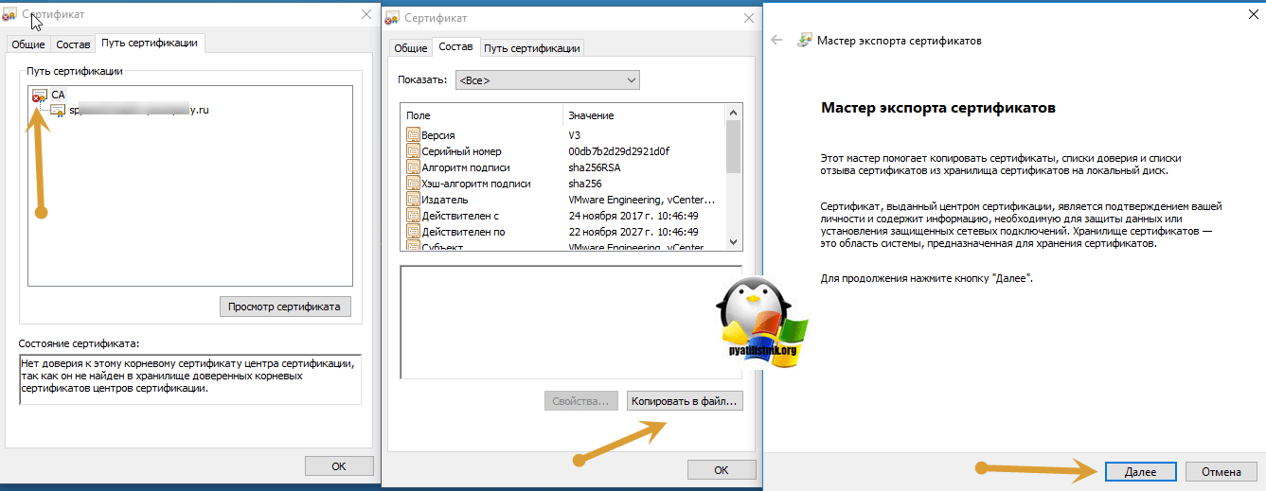Click the Алгоритм подписи field icon
Viewport: 1266px width, 491px height.
[x=413, y=167]
